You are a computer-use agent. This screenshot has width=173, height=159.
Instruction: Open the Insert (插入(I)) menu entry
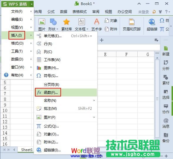coord(18,35)
